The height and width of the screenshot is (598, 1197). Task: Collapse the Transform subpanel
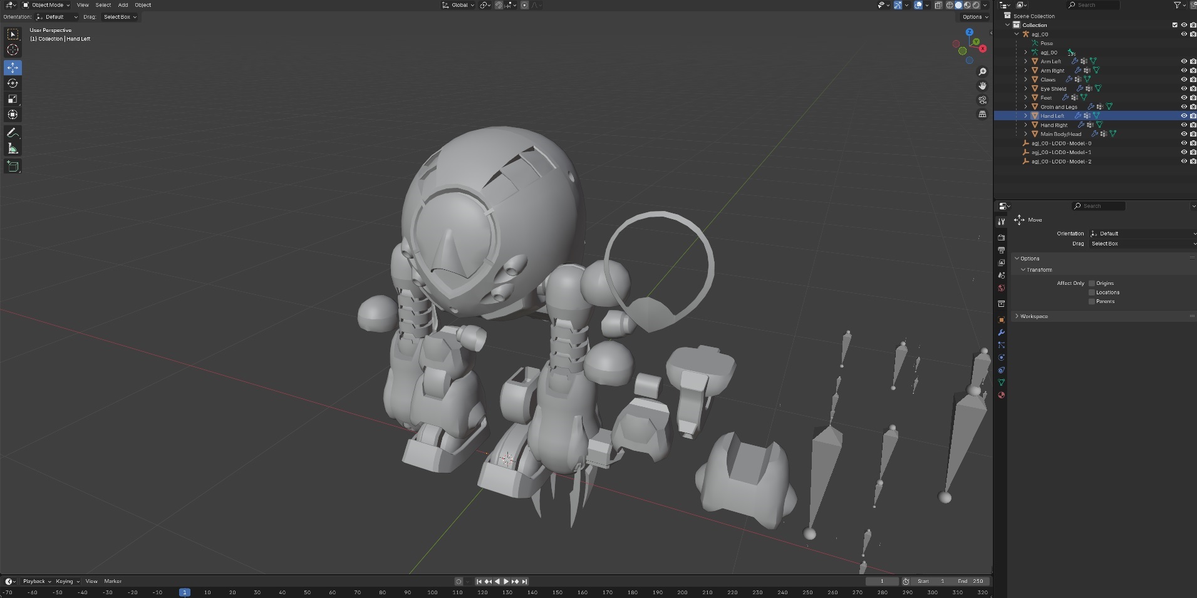pos(1039,270)
